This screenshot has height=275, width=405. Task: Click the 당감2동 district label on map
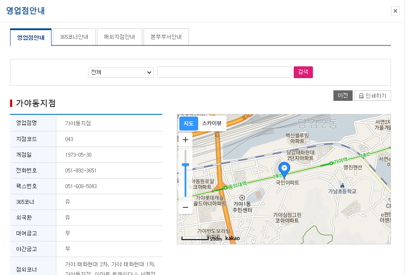click(317, 124)
